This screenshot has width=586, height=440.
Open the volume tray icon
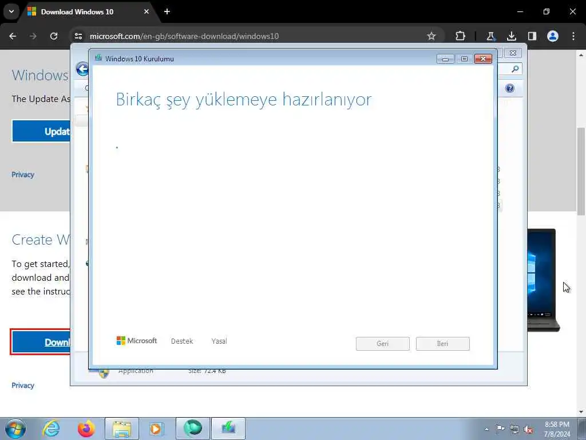528,429
